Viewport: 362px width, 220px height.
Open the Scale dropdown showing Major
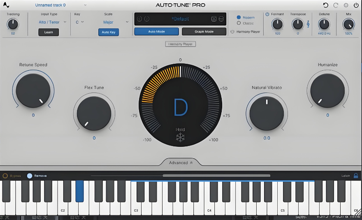point(116,22)
